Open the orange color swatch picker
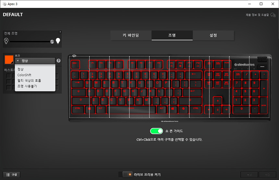 click(x=9, y=59)
